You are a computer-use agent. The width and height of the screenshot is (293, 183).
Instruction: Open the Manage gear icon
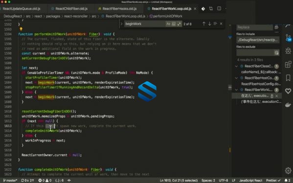(x=288, y=170)
